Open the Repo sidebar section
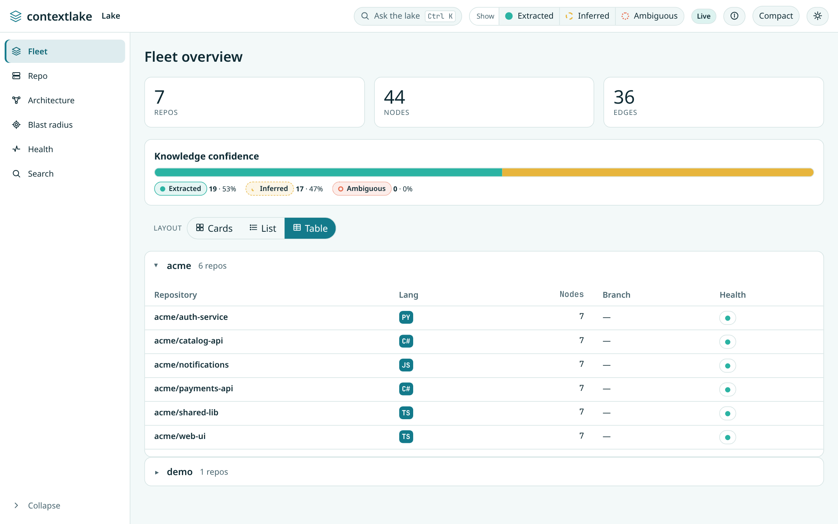This screenshot has height=524, width=838. click(x=65, y=76)
